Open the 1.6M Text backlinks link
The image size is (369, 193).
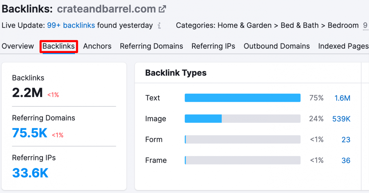(342, 98)
